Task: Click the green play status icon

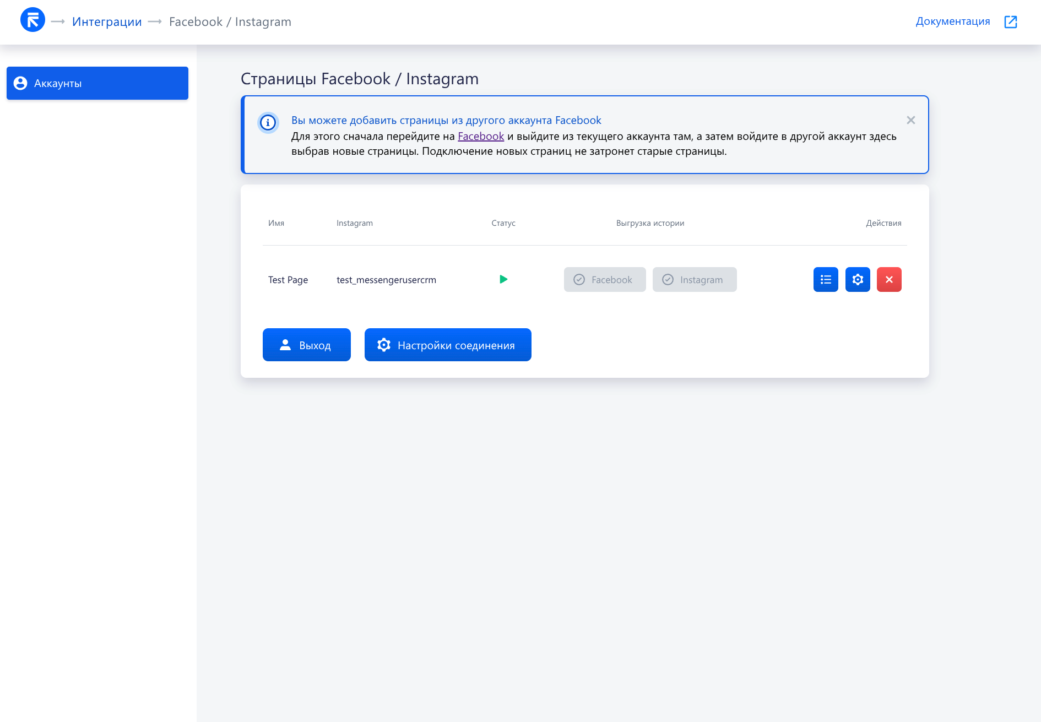Action: (x=503, y=280)
